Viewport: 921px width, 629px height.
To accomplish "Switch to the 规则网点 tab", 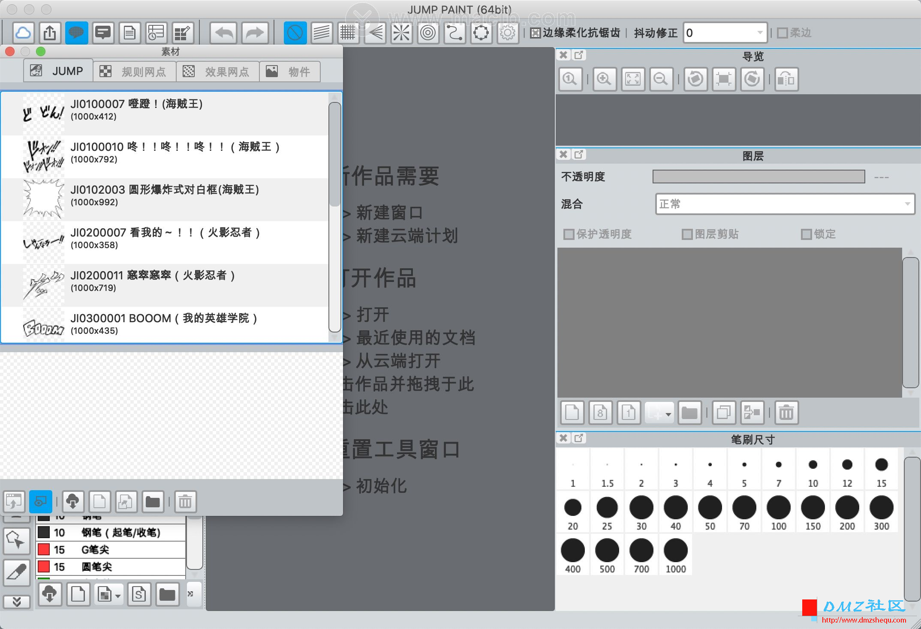I will (x=134, y=72).
